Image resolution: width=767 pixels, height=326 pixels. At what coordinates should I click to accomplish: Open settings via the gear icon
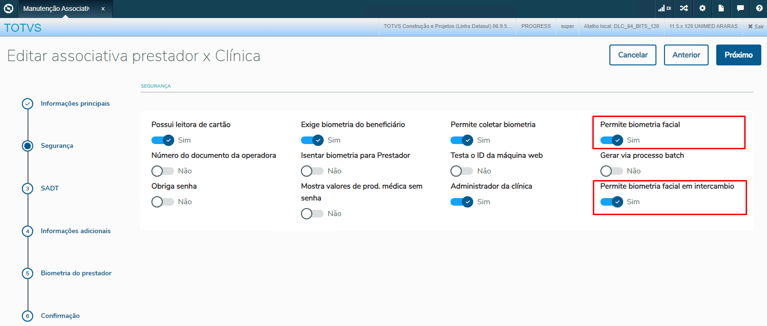702,9
